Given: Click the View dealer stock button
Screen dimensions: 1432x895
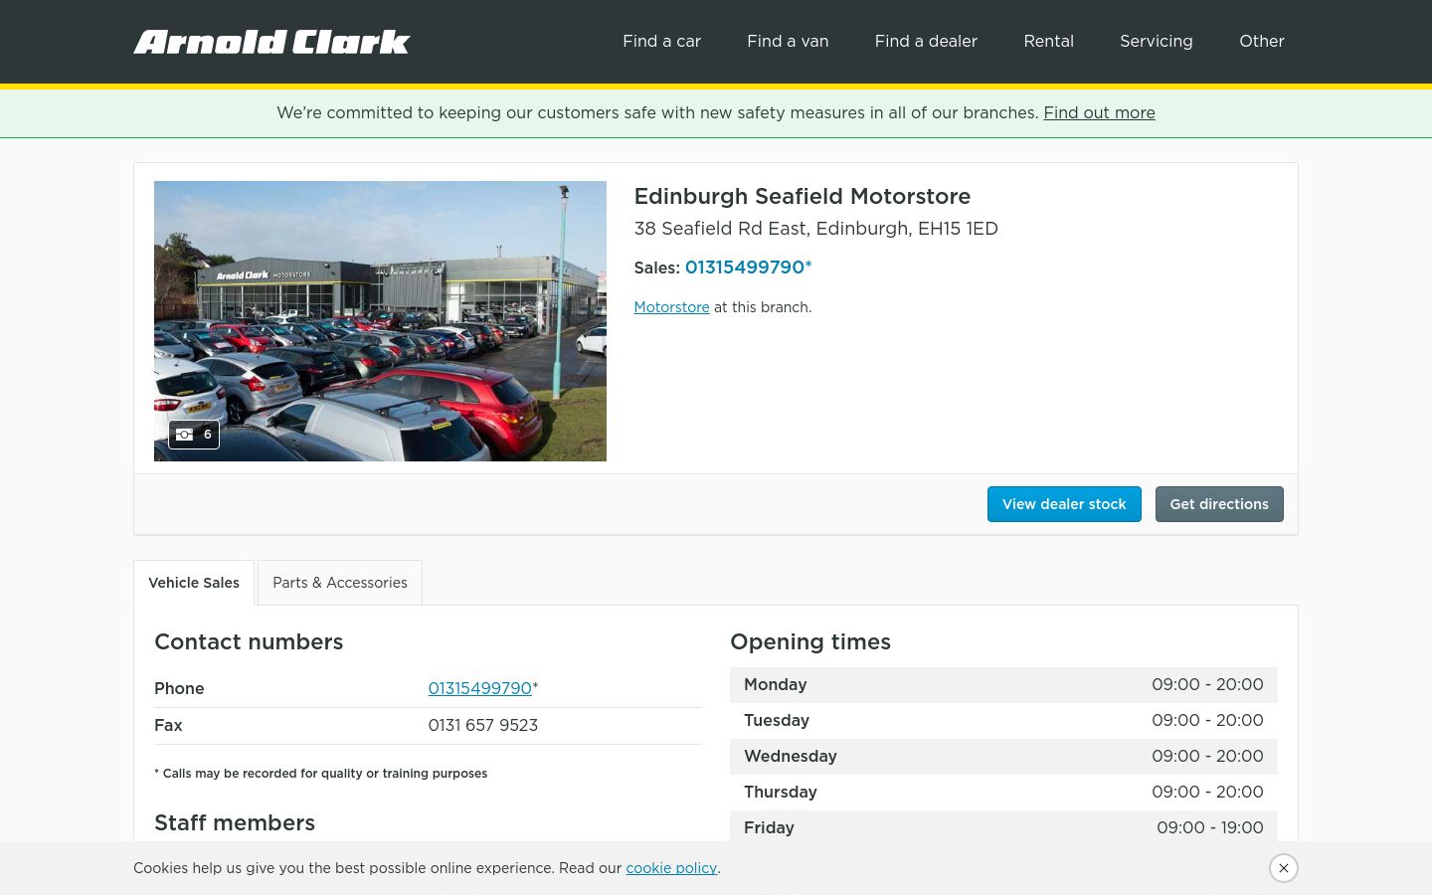Looking at the screenshot, I should point(1064,504).
